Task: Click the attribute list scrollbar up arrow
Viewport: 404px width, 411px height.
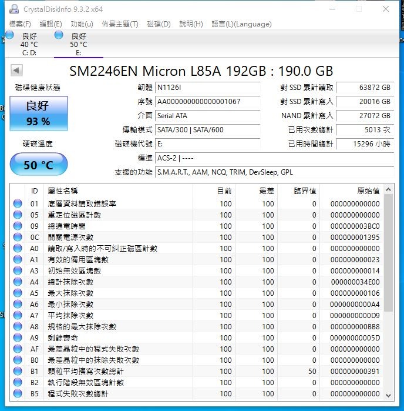Action: [x=389, y=189]
